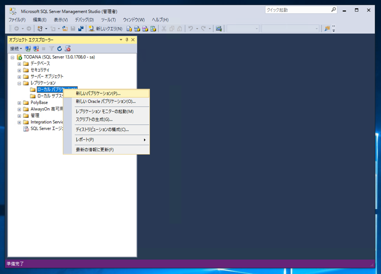Select the SQL Server エージェント tree item
This screenshot has height=274, width=381.
coord(46,129)
